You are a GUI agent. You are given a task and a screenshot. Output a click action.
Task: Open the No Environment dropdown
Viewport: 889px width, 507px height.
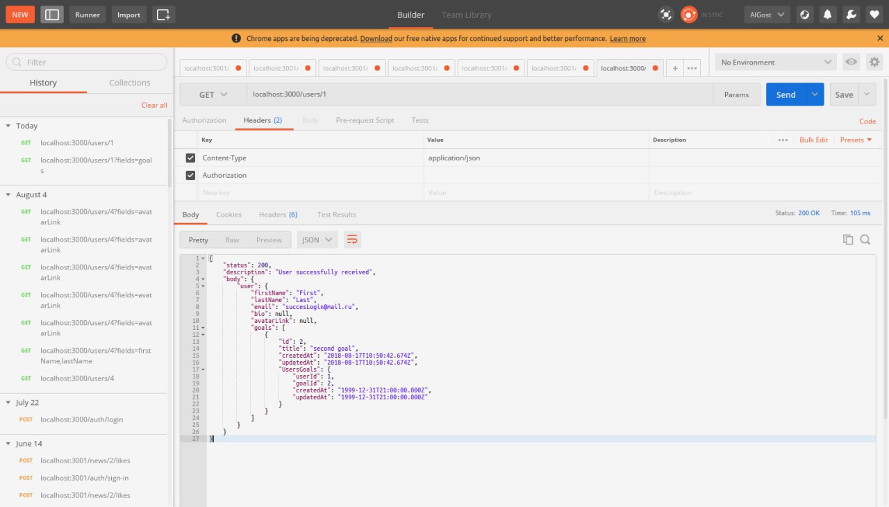click(x=776, y=63)
